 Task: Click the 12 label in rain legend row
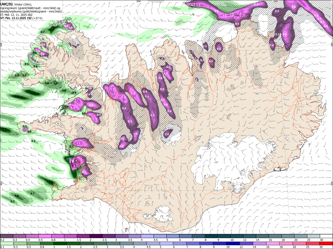[241, 247]
